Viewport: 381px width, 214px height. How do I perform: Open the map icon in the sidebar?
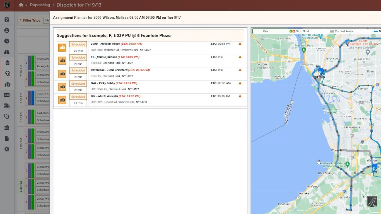(7, 84)
